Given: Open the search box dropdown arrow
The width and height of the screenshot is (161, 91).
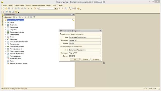Looking at the screenshot, I should (x=55, y=8).
